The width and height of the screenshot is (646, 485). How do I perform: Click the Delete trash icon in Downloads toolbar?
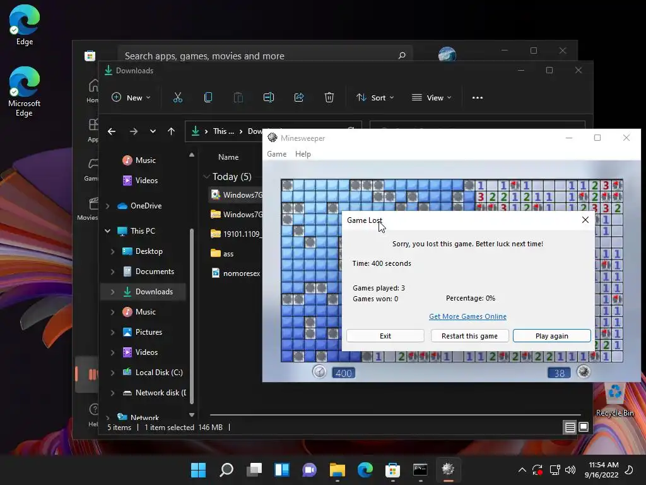329,97
